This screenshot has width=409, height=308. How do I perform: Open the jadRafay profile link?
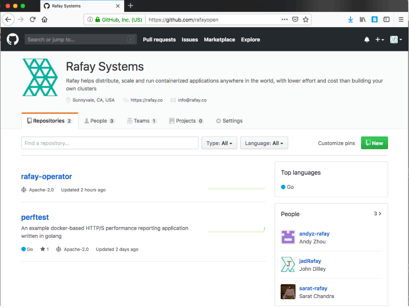(x=310, y=261)
